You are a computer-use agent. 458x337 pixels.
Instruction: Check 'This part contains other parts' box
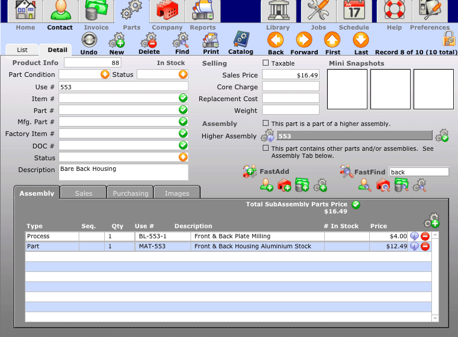pos(266,148)
